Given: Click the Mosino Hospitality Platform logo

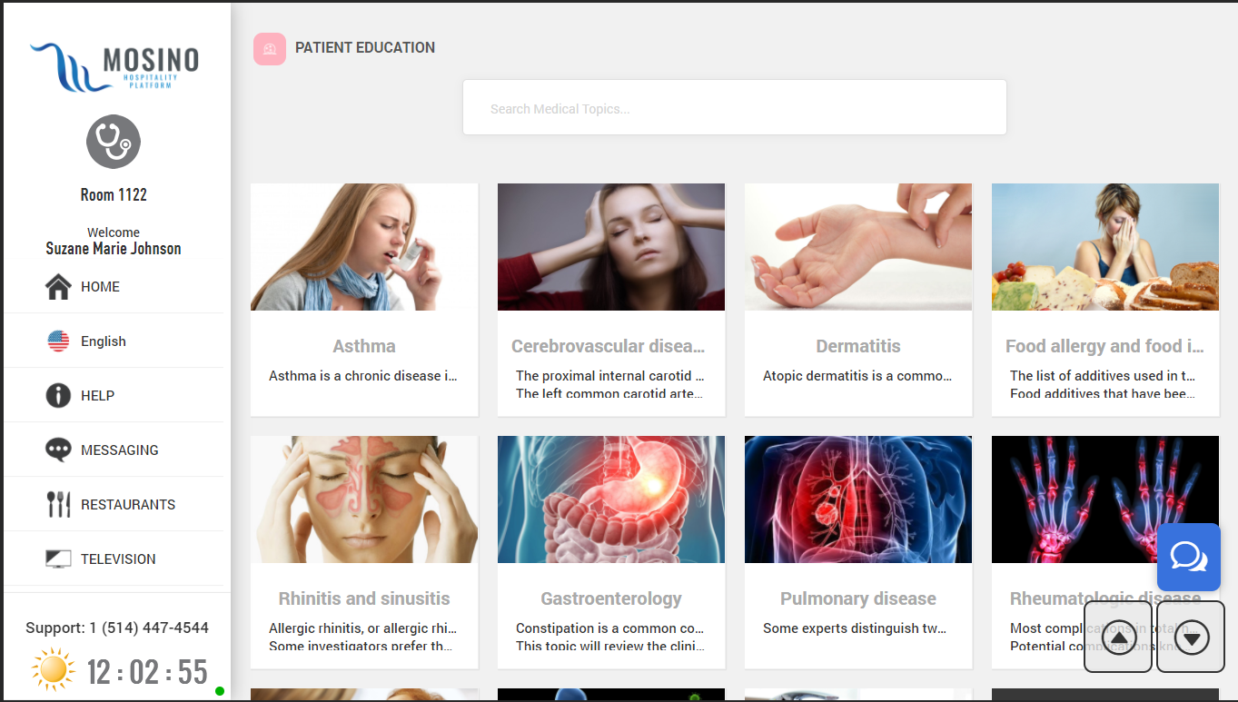Looking at the screenshot, I should (114, 67).
